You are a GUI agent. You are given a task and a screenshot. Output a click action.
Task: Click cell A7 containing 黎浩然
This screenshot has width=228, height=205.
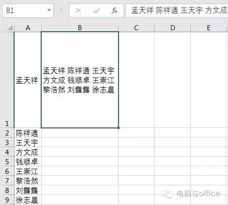[28, 181]
